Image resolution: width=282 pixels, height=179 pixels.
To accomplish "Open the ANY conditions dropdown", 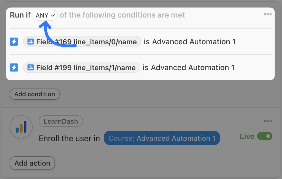I will (45, 15).
